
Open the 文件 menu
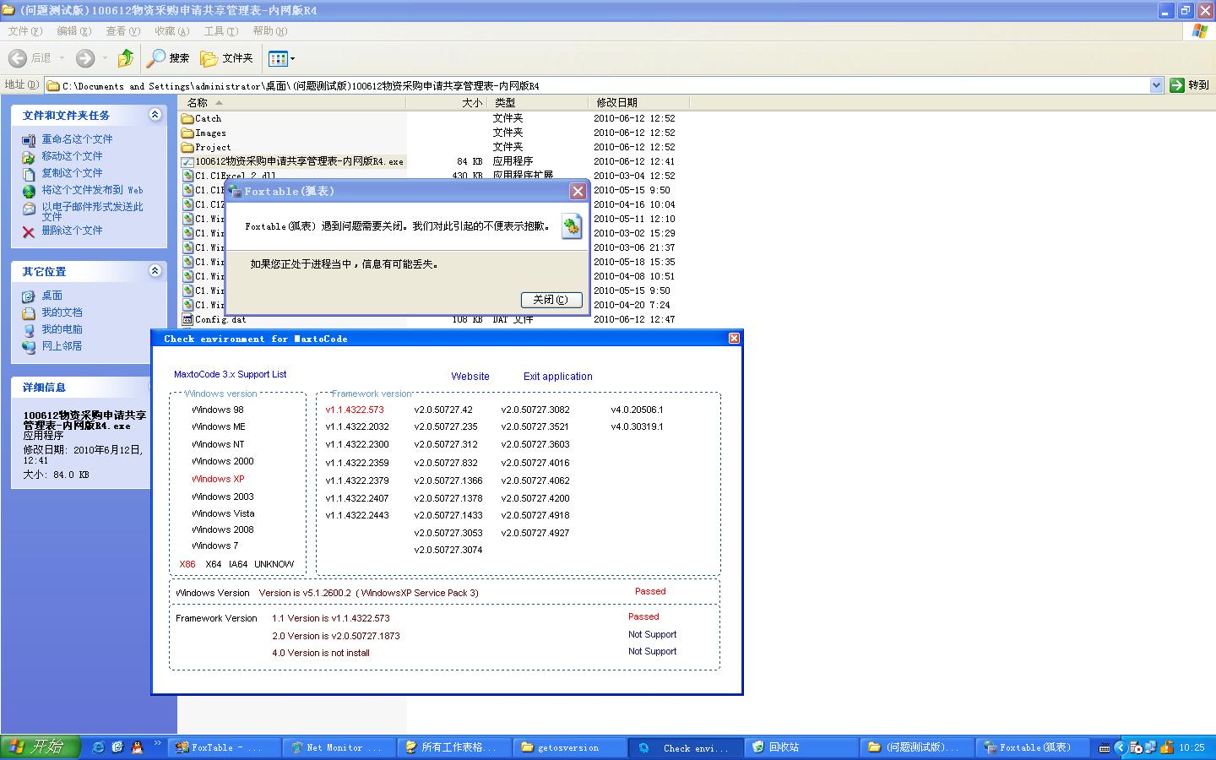(x=24, y=31)
